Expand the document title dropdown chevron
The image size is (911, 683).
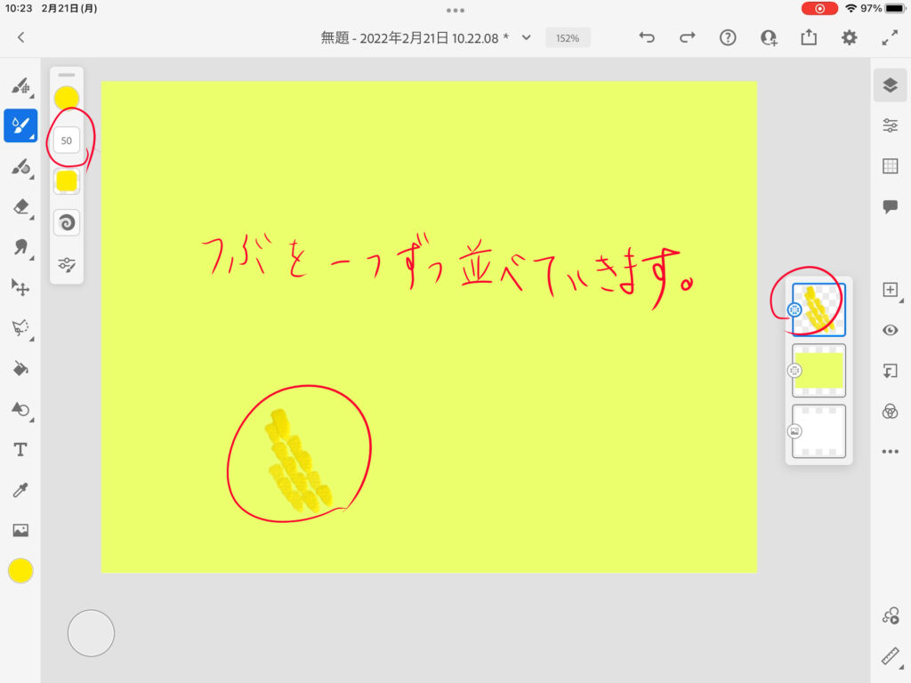(526, 37)
